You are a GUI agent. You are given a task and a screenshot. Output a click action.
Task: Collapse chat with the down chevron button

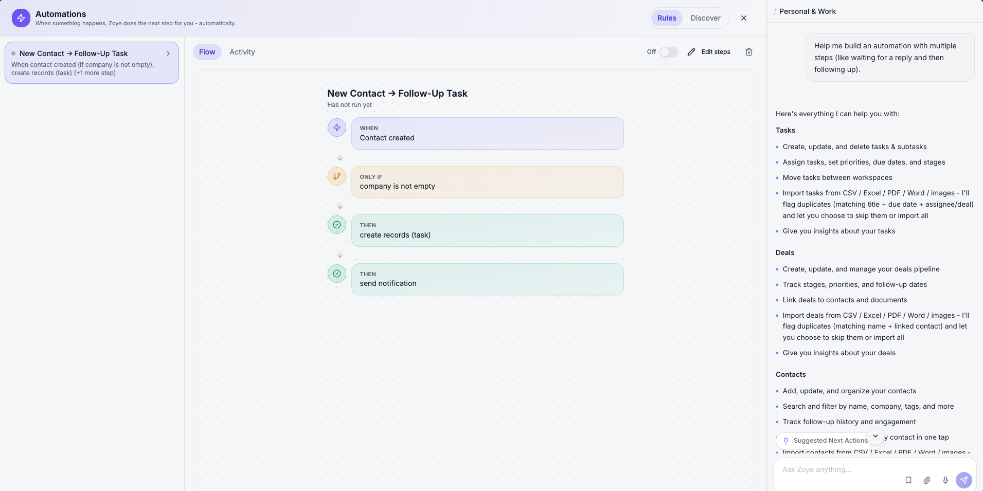pyautogui.click(x=875, y=436)
